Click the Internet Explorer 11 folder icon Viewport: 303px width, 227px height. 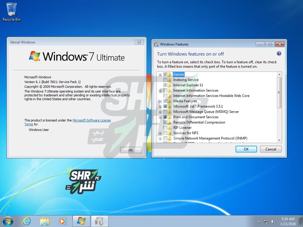point(170,85)
